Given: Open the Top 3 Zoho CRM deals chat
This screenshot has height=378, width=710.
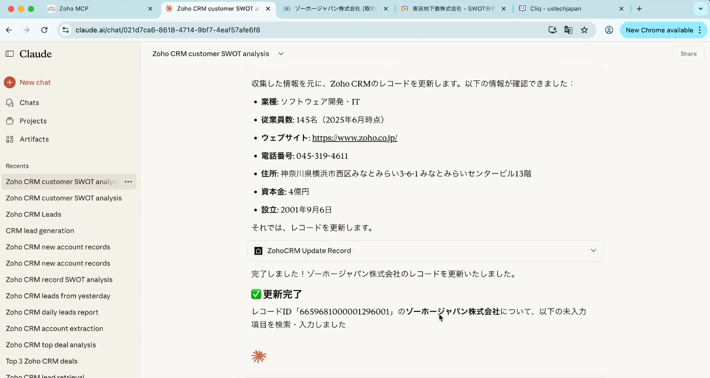Looking at the screenshot, I should click(x=42, y=361).
